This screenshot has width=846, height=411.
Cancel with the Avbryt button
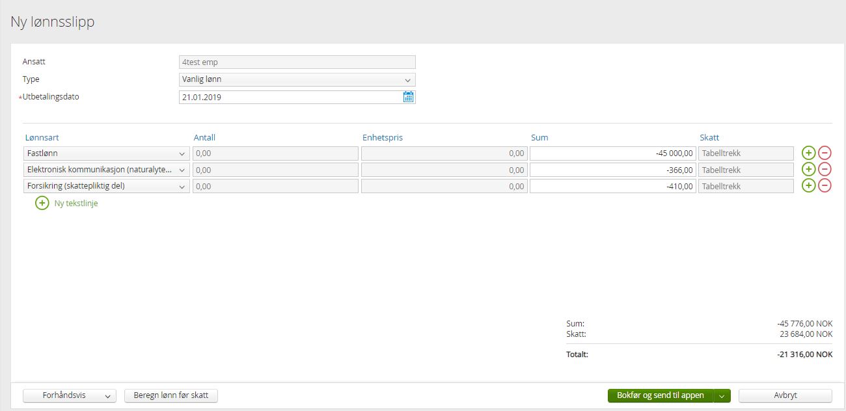[x=785, y=395]
